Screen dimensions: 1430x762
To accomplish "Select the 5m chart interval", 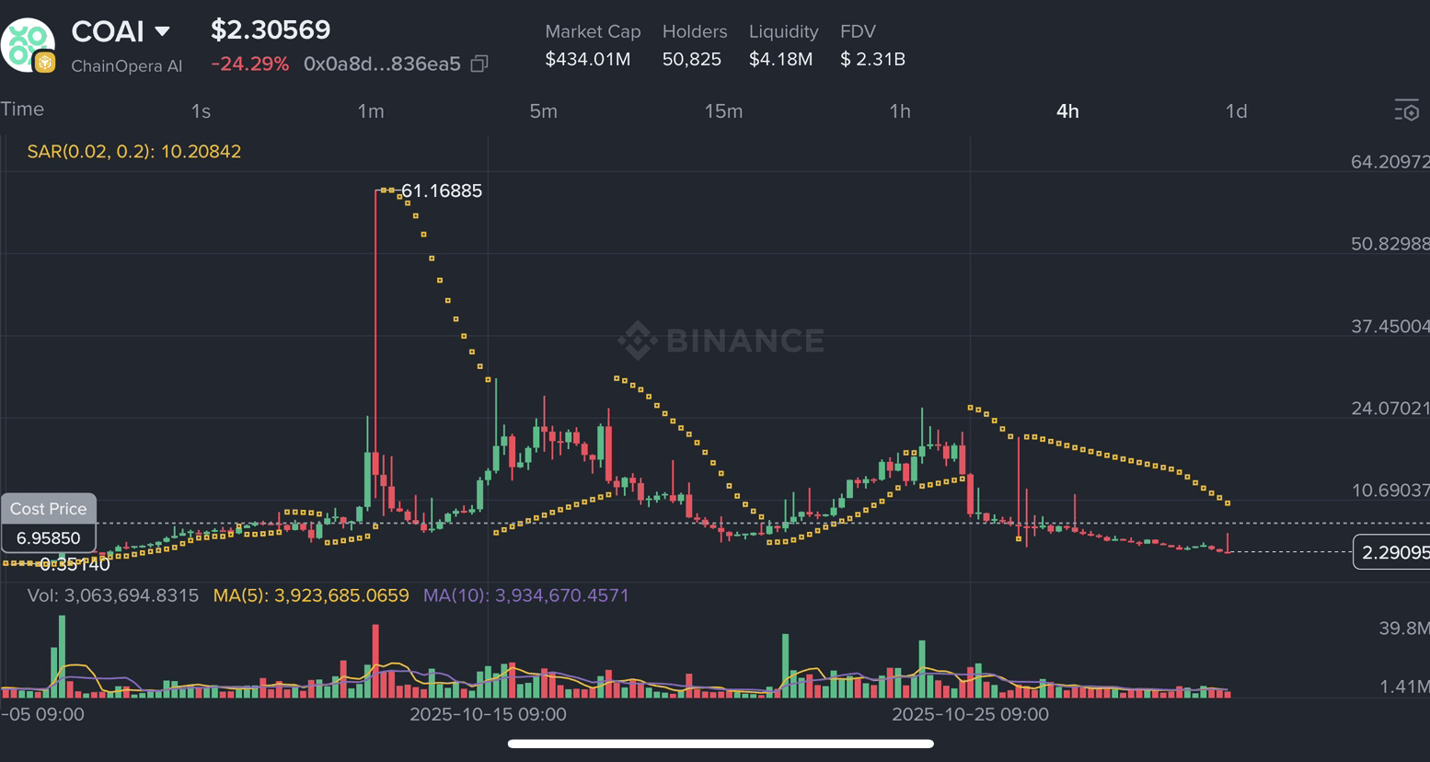I will pyautogui.click(x=543, y=111).
